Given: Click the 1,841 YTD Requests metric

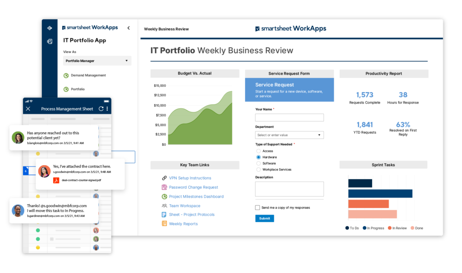Looking at the screenshot, I should [x=365, y=128].
